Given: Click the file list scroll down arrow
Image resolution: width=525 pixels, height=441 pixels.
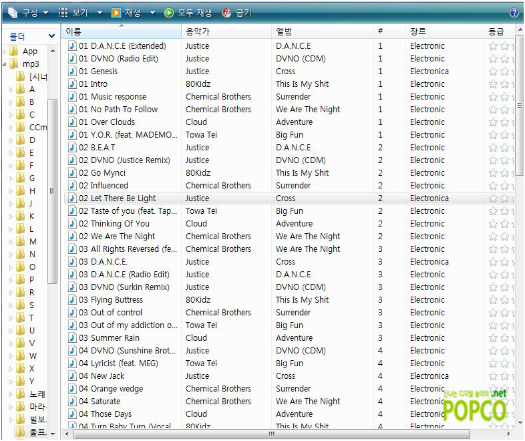Looking at the screenshot, I should tap(520, 423).
